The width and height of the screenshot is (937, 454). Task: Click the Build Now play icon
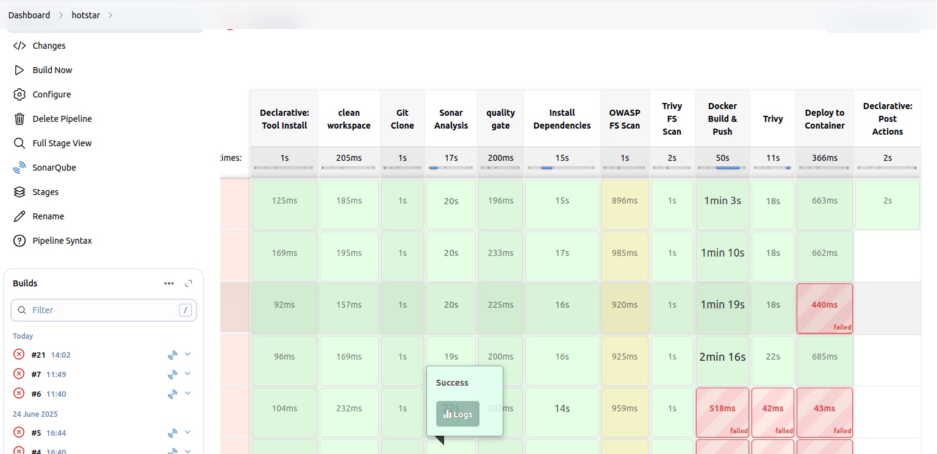coord(20,70)
